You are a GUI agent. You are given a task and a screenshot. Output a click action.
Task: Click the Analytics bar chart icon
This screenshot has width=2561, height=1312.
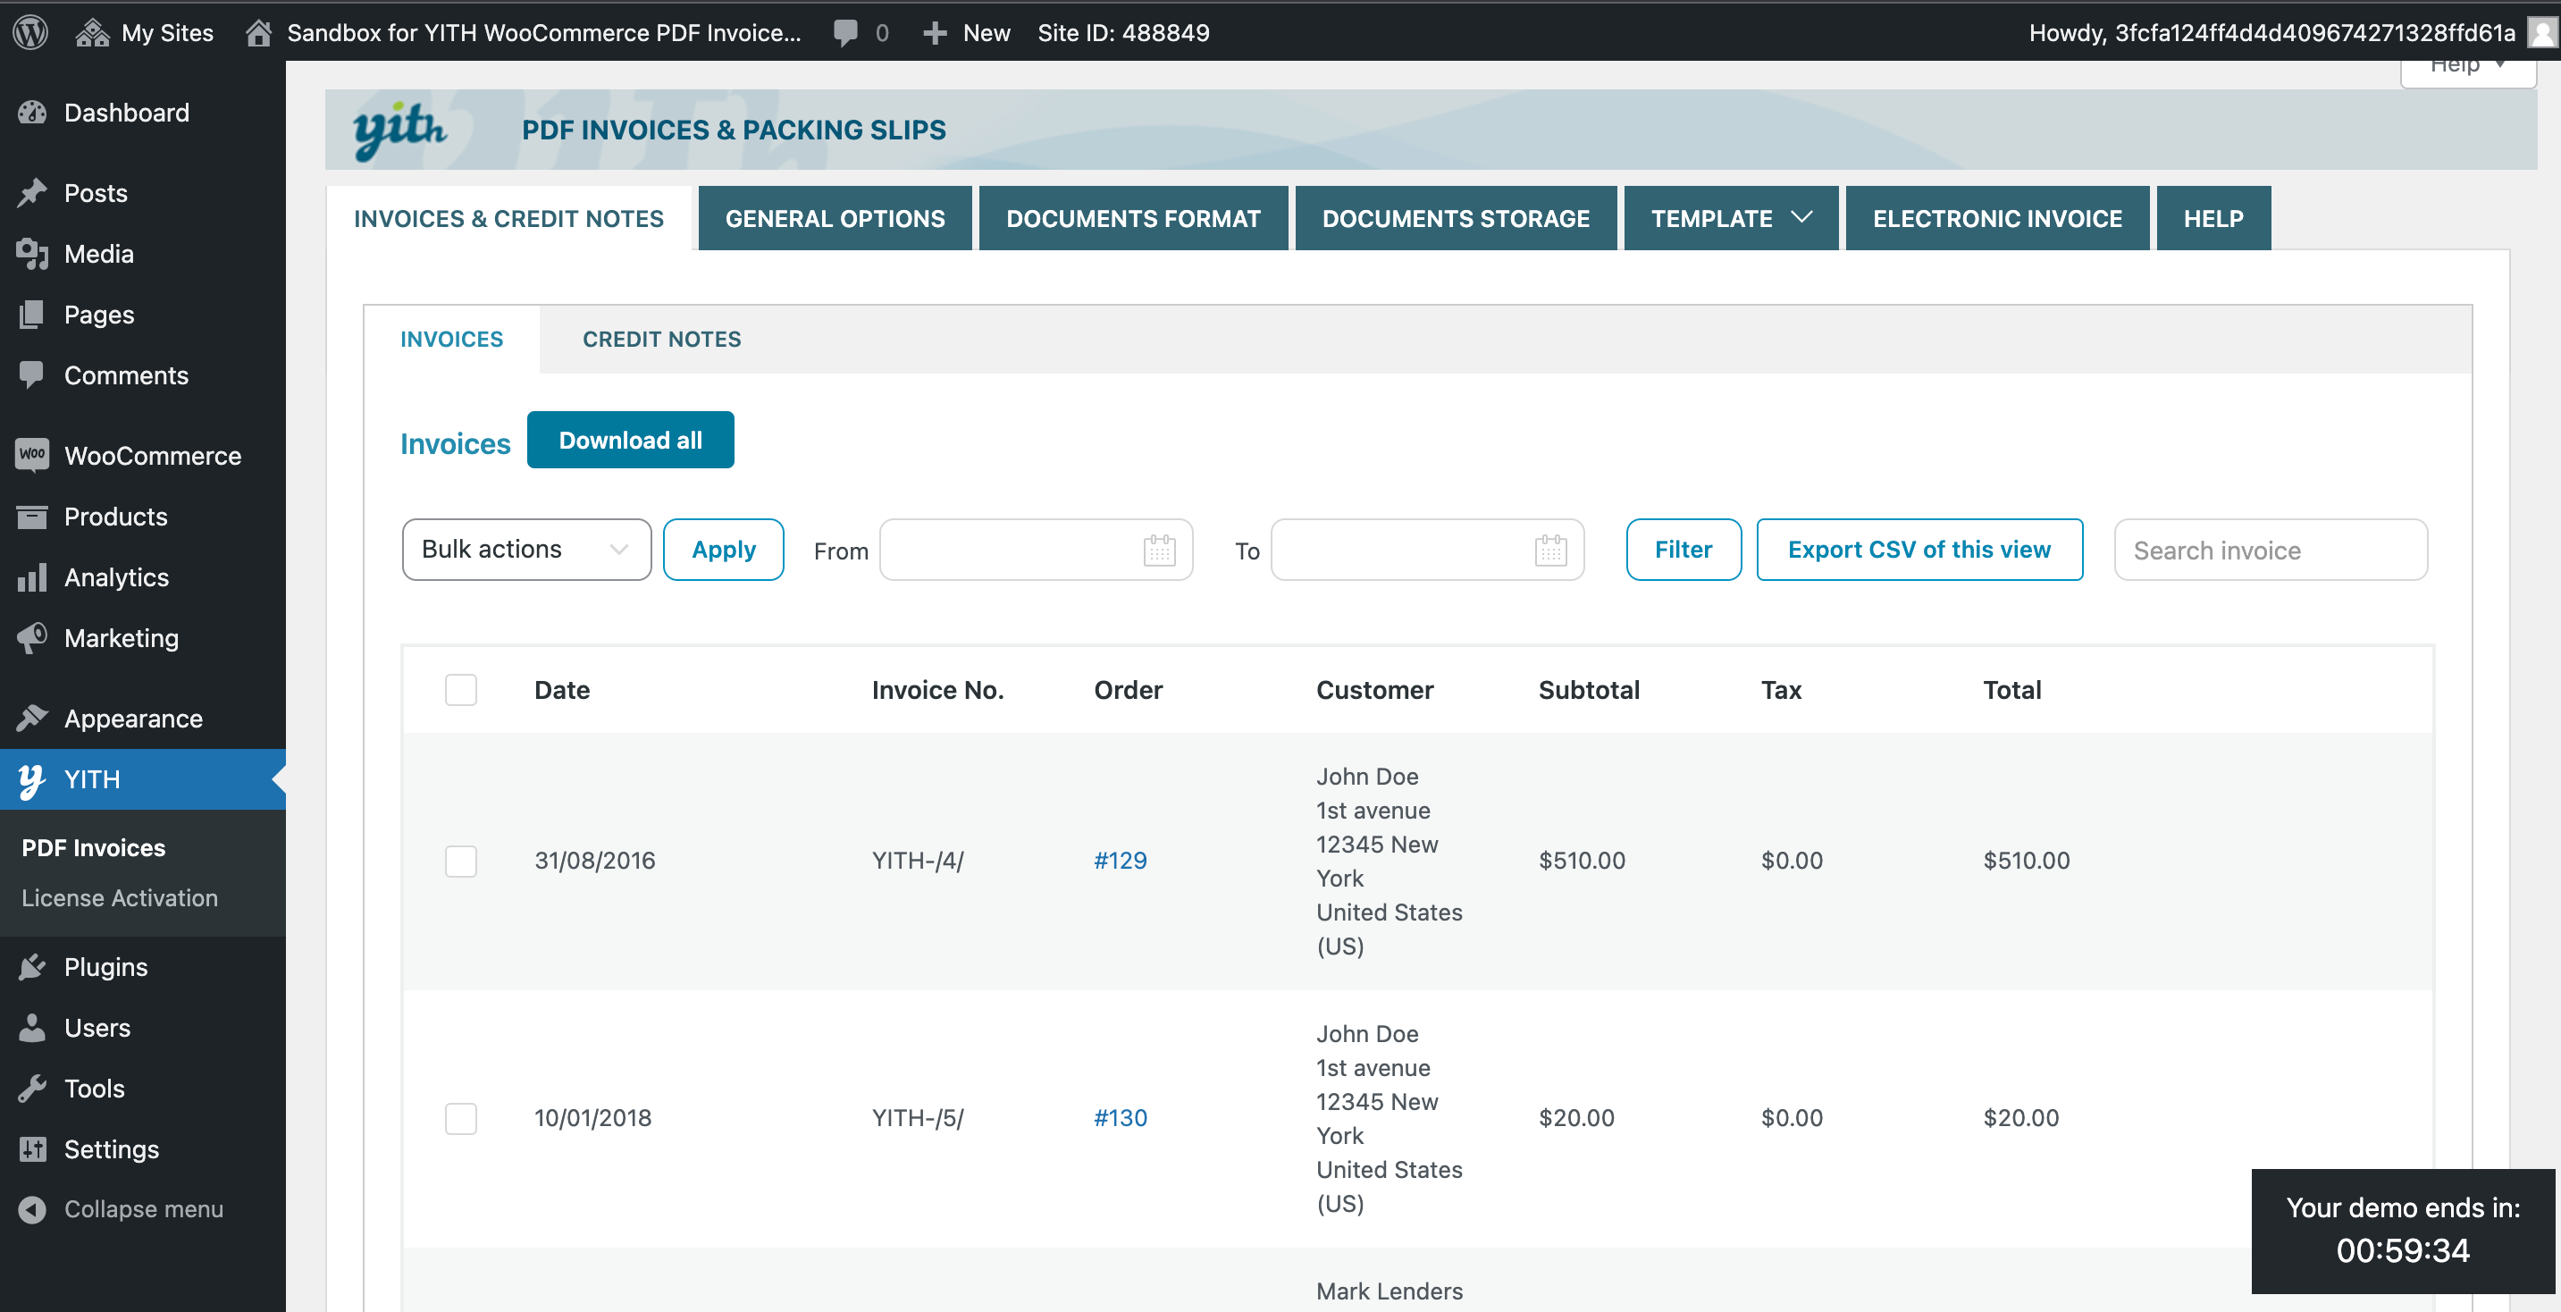pos(32,577)
